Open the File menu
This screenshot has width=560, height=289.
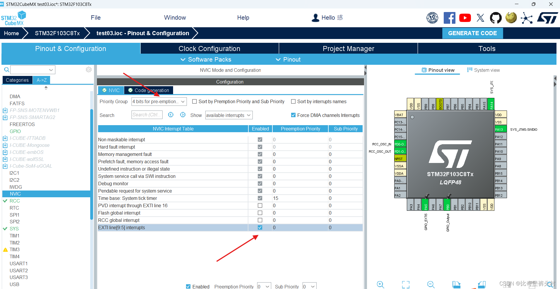click(96, 18)
